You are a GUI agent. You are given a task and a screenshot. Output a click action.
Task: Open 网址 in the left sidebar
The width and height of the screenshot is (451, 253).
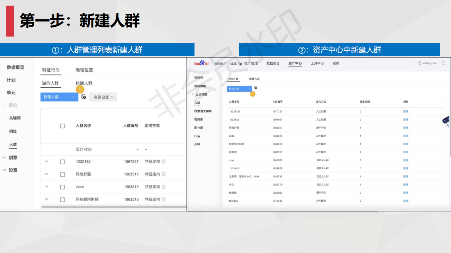point(13,131)
